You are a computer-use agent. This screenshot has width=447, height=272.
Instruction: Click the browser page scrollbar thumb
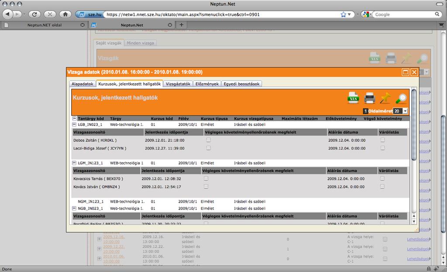pos(444,174)
